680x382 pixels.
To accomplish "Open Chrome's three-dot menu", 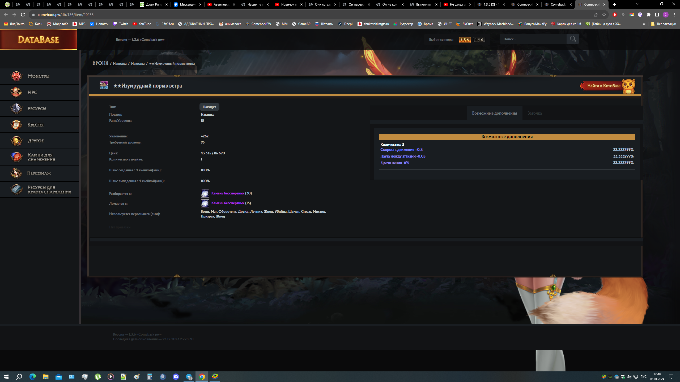I will click(x=674, y=15).
